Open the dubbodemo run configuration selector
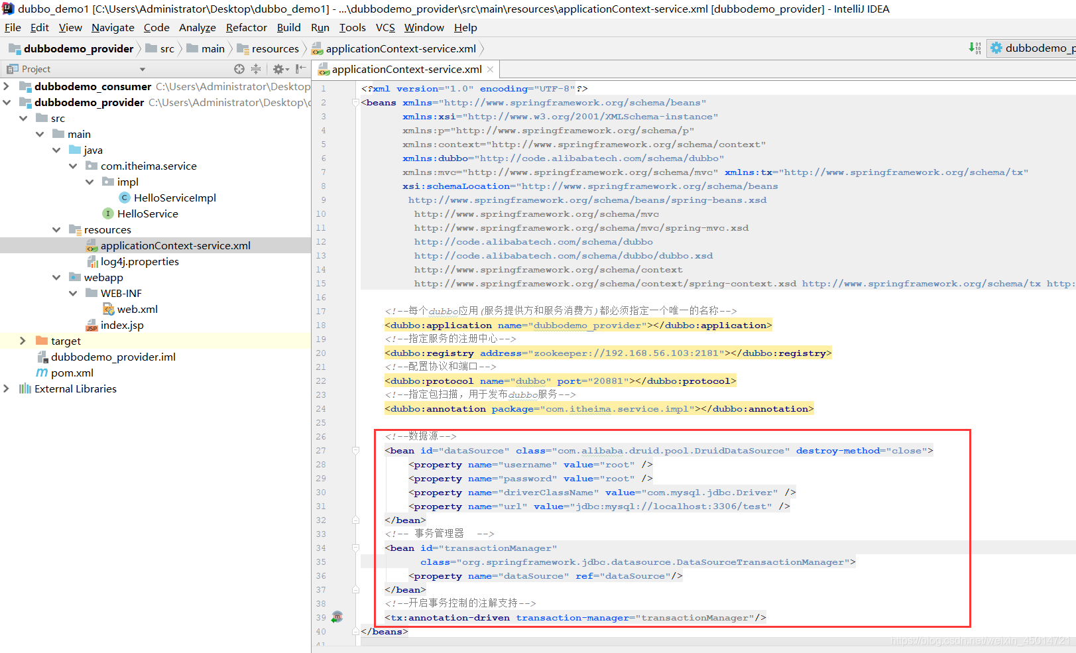Screen dimensions: 1076x653 pyautogui.click(x=1032, y=48)
